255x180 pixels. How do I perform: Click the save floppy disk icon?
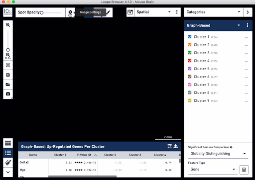pos(8,75)
